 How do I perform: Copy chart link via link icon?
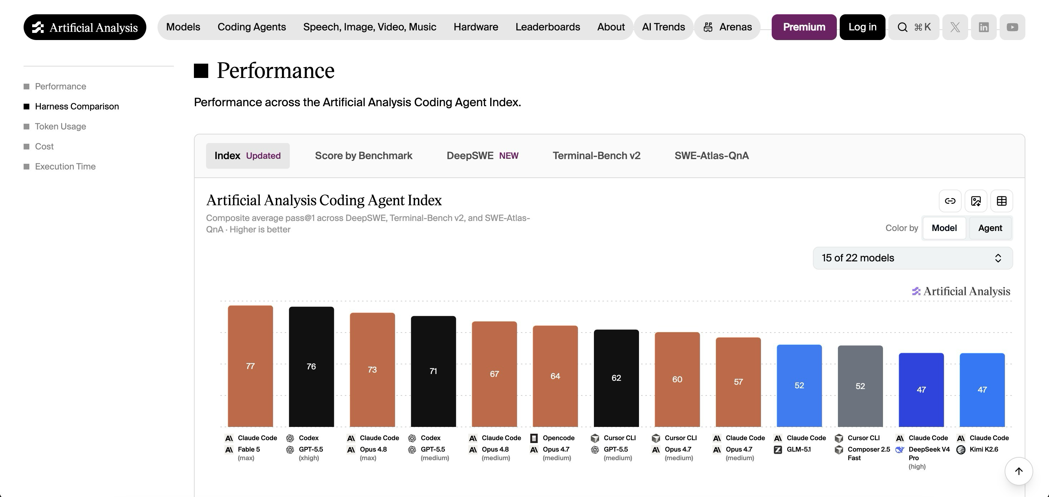(x=950, y=201)
